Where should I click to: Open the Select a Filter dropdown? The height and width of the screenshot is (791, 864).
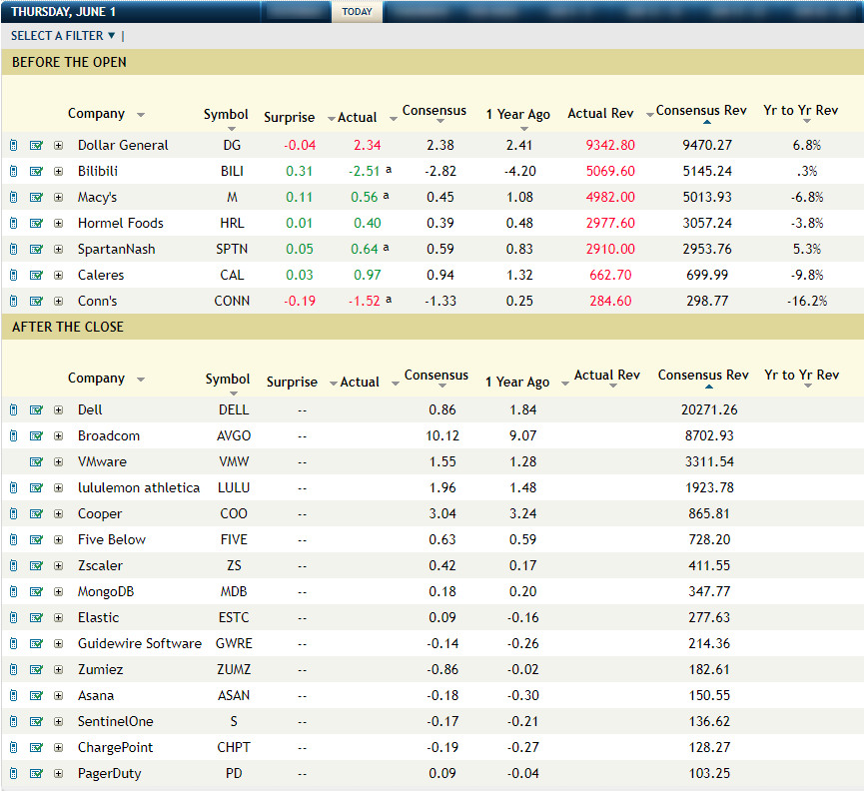coord(63,36)
